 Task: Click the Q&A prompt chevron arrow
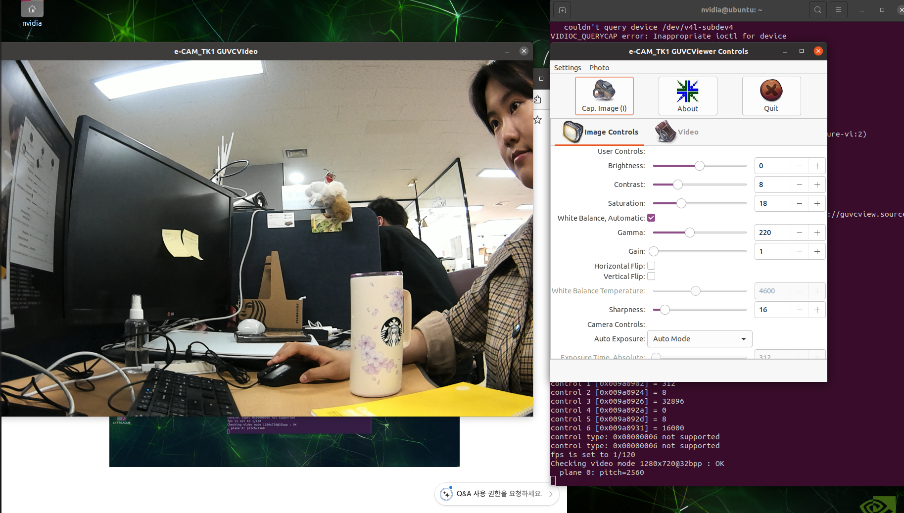(x=551, y=494)
